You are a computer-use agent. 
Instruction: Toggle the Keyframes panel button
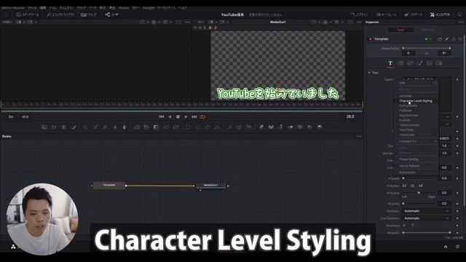pyautogui.click(x=387, y=15)
